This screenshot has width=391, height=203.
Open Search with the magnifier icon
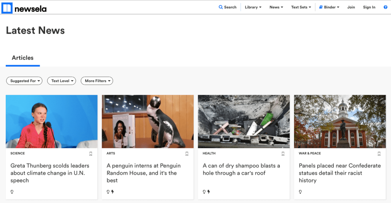tap(221, 7)
